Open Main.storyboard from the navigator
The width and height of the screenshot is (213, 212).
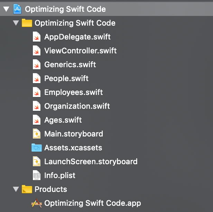(74, 134)
